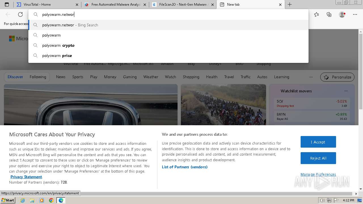The height and width of the screenshot is (204, 363).
Task: Open File Explorer from taskbar
Action: click(32, 200)
